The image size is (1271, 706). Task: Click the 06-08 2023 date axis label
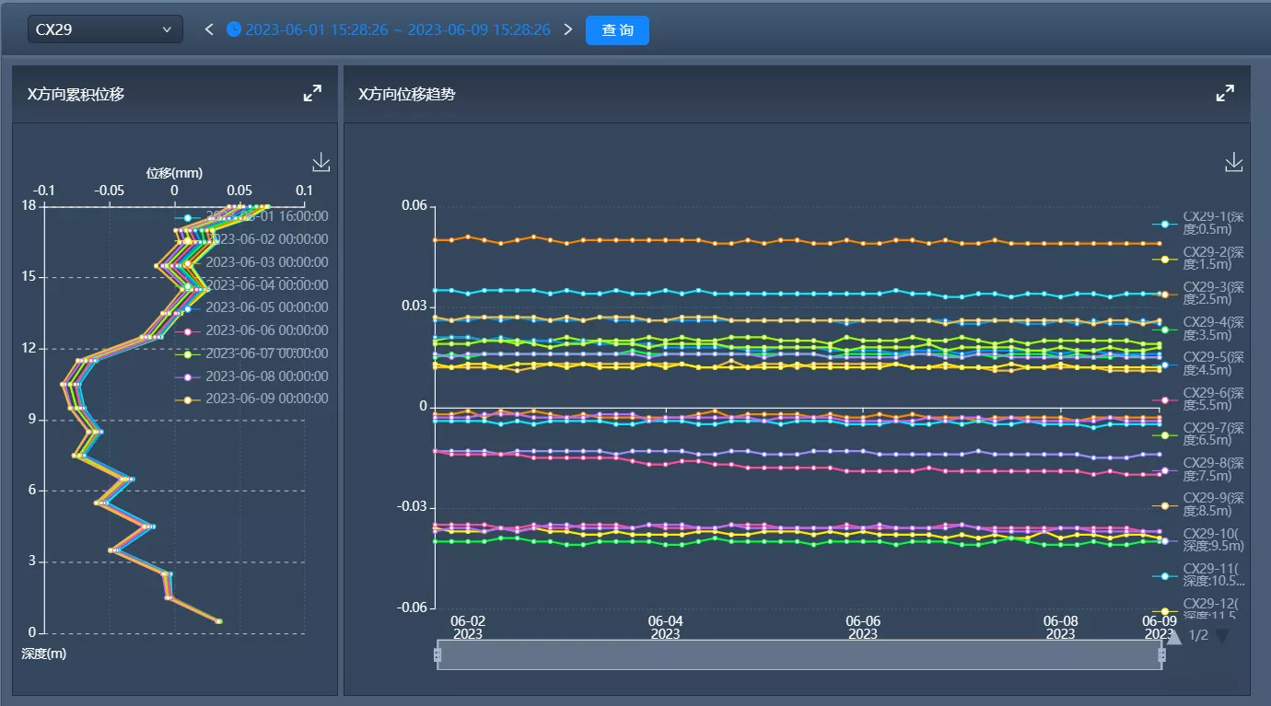point(1060,627)
